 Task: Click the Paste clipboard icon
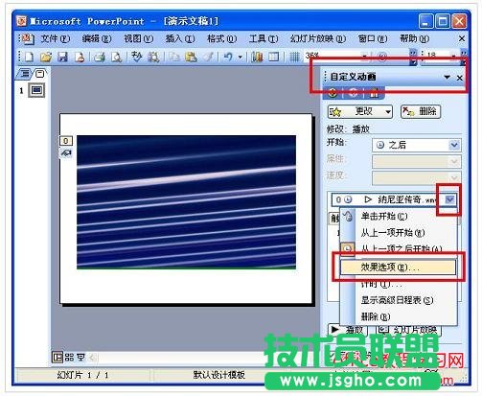pyautogui.click(x=191, y=57)
